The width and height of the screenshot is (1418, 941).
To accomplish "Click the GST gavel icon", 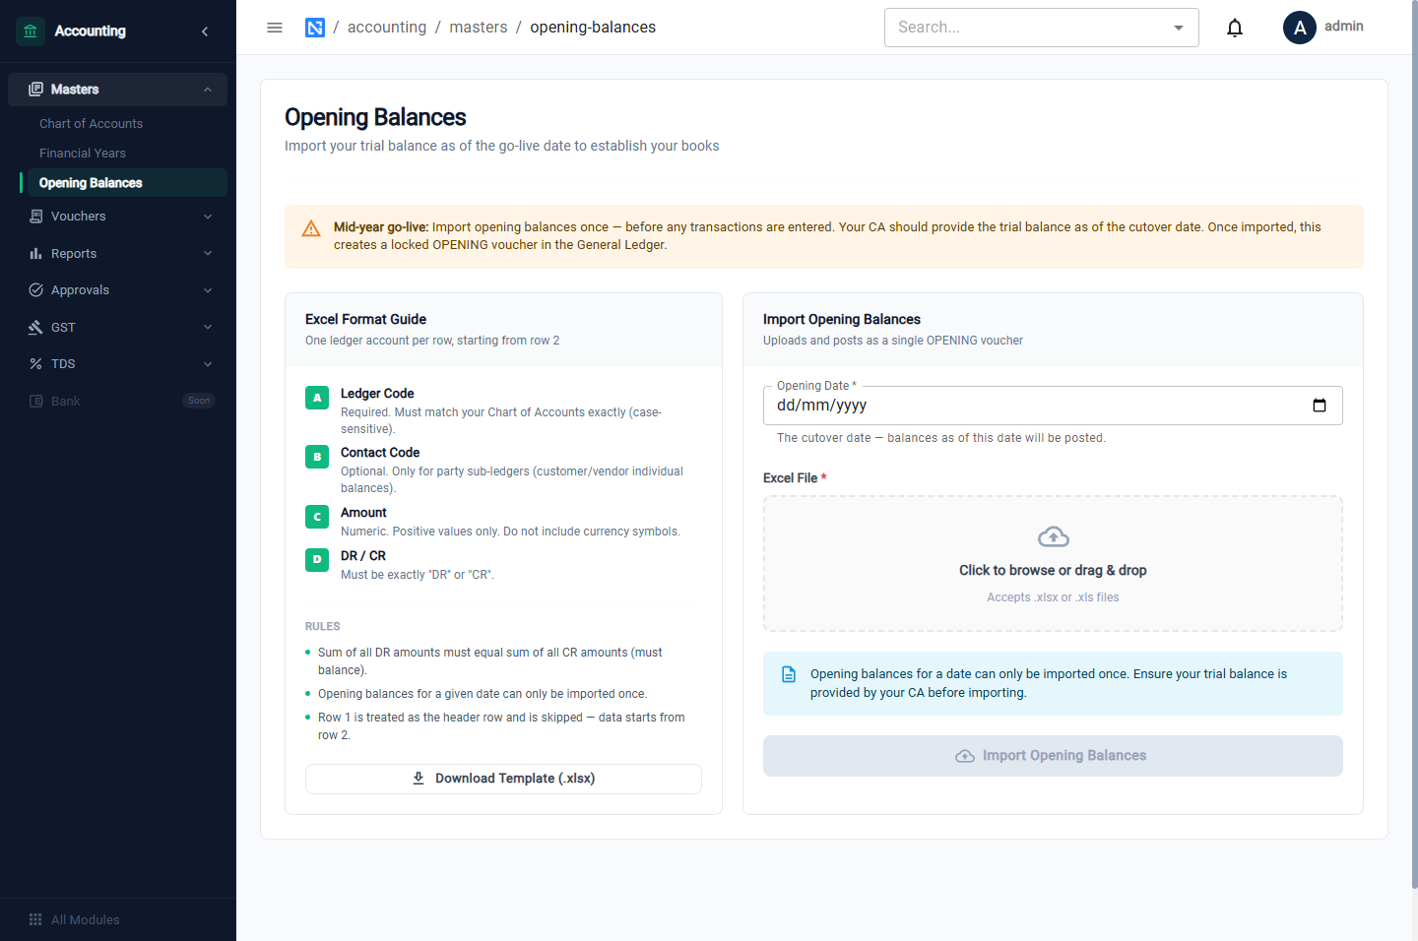I will [x=36, y=328].
